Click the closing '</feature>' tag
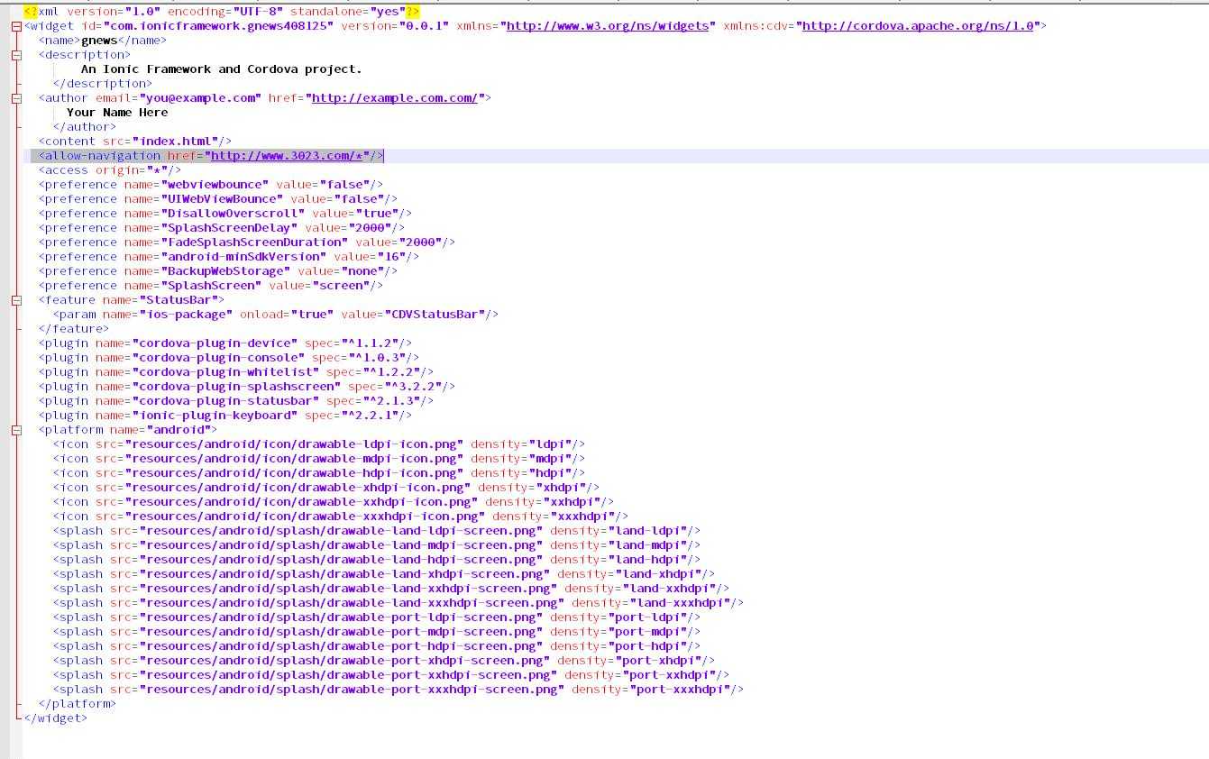 click(x=74, y=329)
